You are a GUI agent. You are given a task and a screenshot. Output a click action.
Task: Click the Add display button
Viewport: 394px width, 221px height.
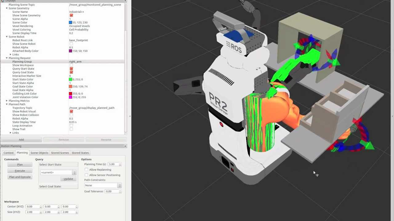click(21, 139)
